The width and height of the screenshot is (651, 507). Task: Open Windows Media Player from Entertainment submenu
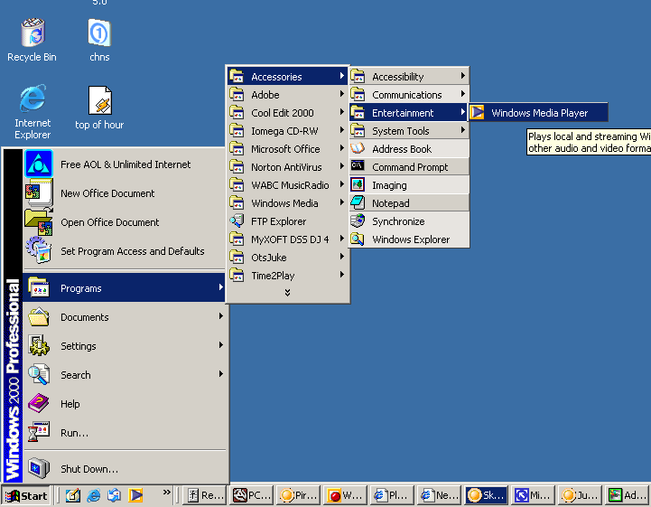coord(539,113)
